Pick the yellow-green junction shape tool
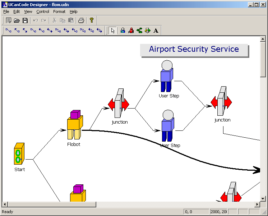This screenshot has height=216, width=268. coord(148,31)
